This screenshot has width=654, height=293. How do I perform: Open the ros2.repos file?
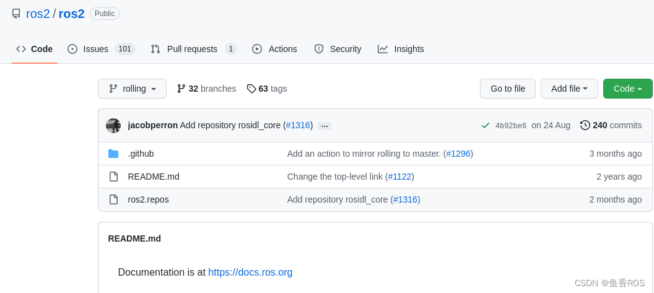149,200
